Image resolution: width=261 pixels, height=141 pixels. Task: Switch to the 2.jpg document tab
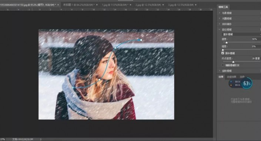tap(148, 5)
